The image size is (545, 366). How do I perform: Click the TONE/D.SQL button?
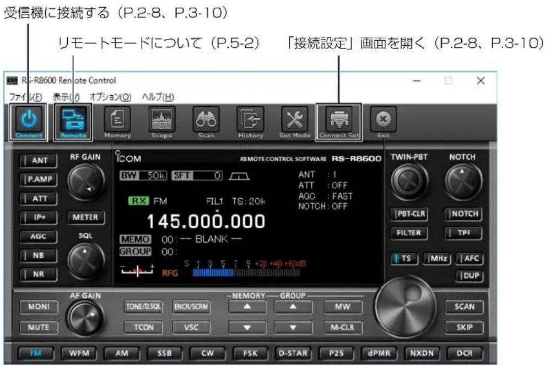[x=143, y=307]
